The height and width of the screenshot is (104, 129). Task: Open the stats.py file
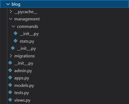[x=27, y=41]
